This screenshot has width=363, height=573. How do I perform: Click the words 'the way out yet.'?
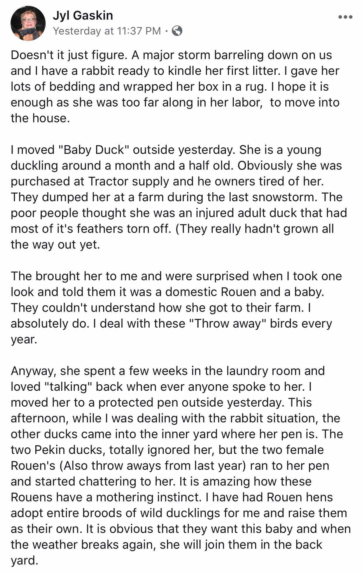click(55, 245)
